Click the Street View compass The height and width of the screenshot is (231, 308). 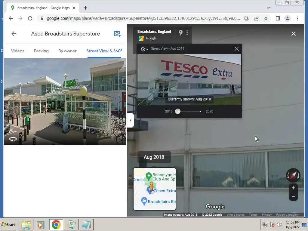pyautogui.click(x=293, y=175)
